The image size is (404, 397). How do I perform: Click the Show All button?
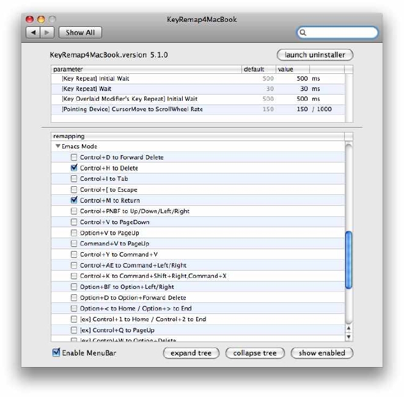(80, 32)
